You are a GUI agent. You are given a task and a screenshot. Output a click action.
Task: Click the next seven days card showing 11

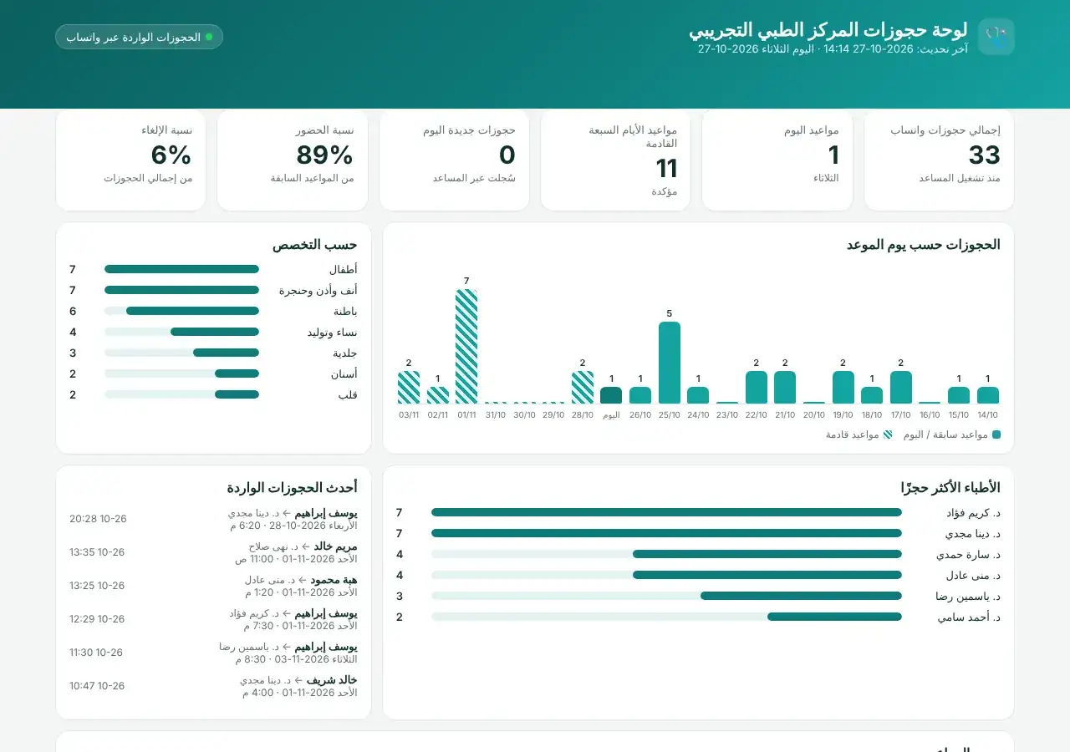point(615,160)
